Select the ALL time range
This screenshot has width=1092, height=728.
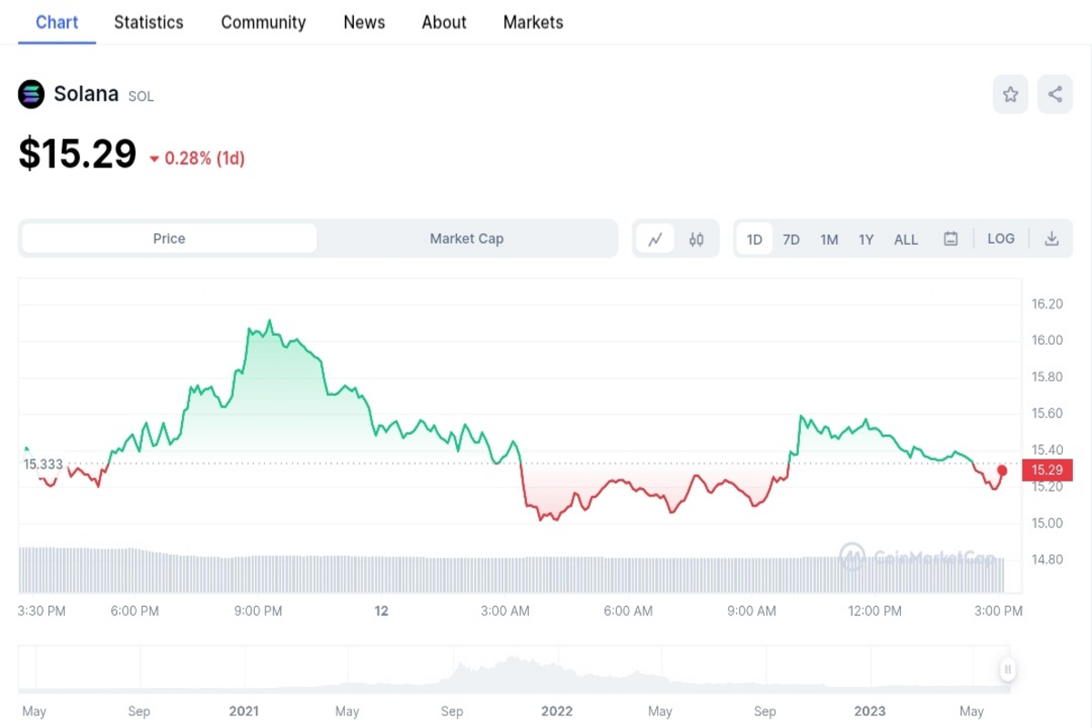click(x=906, y=239)
